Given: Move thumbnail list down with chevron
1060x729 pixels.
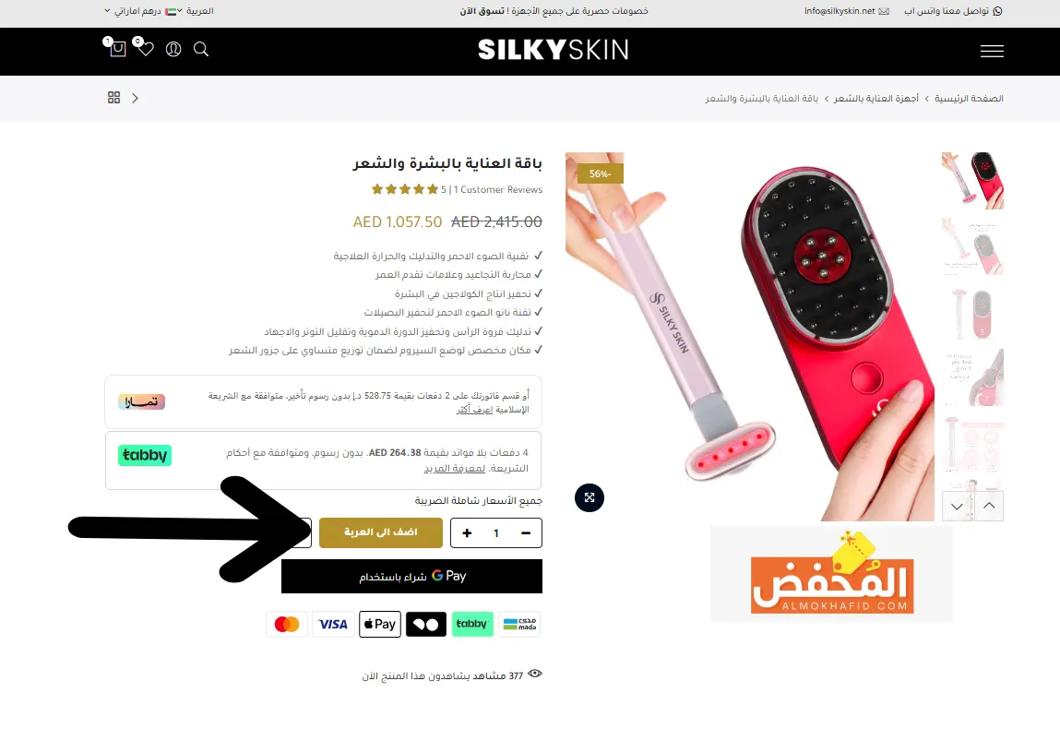Looking at the screenshot, I should click(x=958, y=506).
